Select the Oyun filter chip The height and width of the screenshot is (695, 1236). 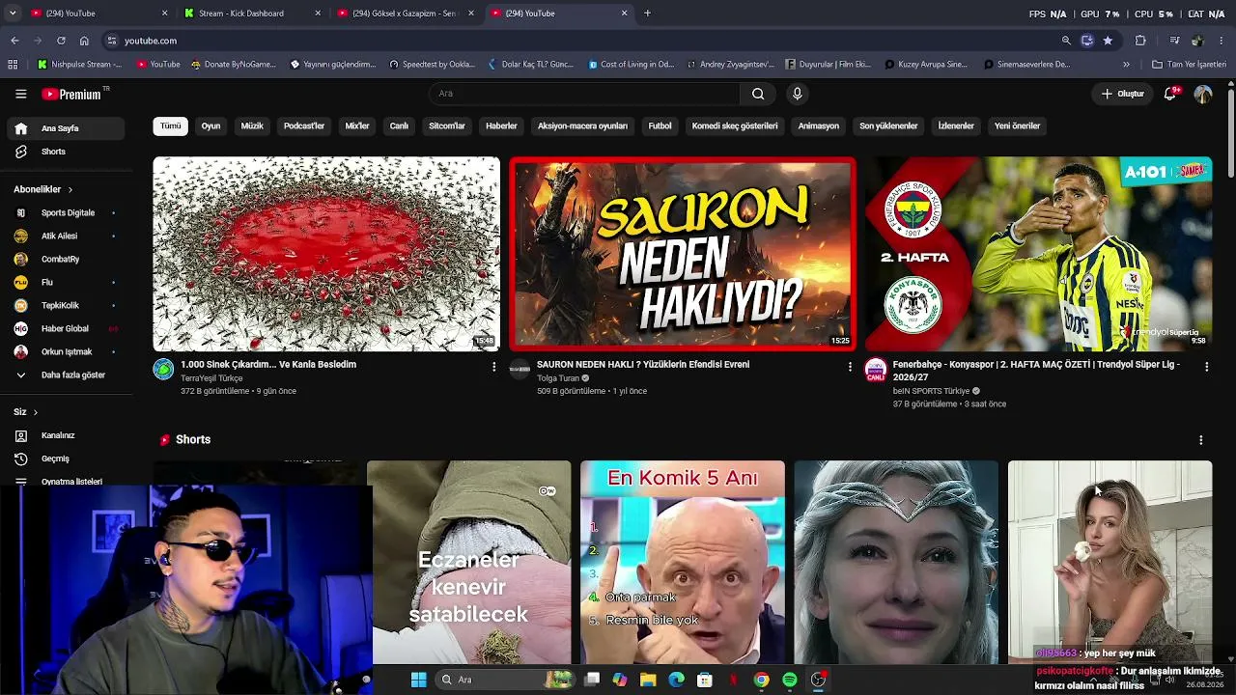[211, 126]
